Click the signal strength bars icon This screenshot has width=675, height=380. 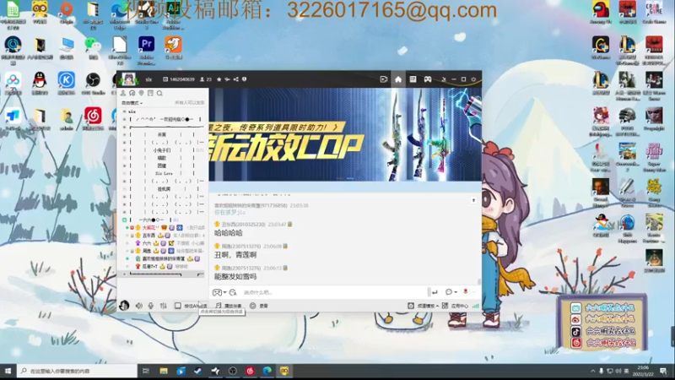tap(475, 306)
